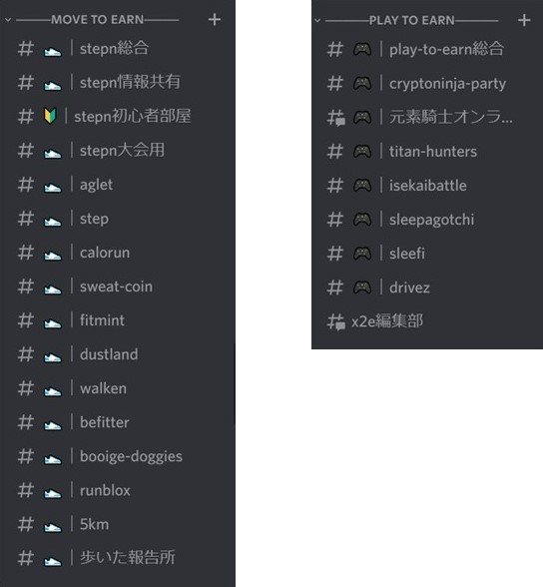The image size is (543, 587).
Task: Add a channel to MOVE TO EARN category
Action: 215,20
